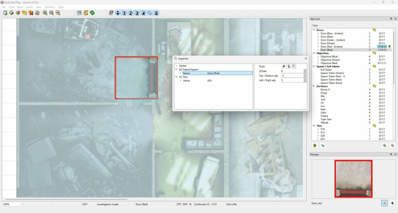Toggle the layers stack toolbar button
The width and height of the screenshot is (398, 213).
[x=117, y=13]
